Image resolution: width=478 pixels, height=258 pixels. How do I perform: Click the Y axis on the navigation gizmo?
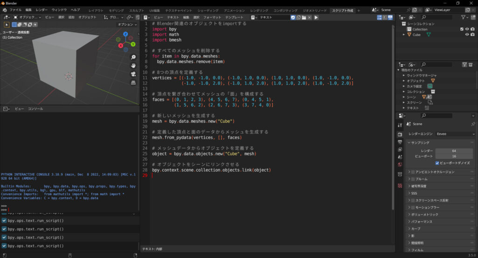click(133, 44)
